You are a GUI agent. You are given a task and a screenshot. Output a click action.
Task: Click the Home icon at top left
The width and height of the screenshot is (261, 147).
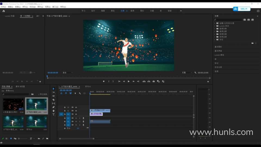4,11
